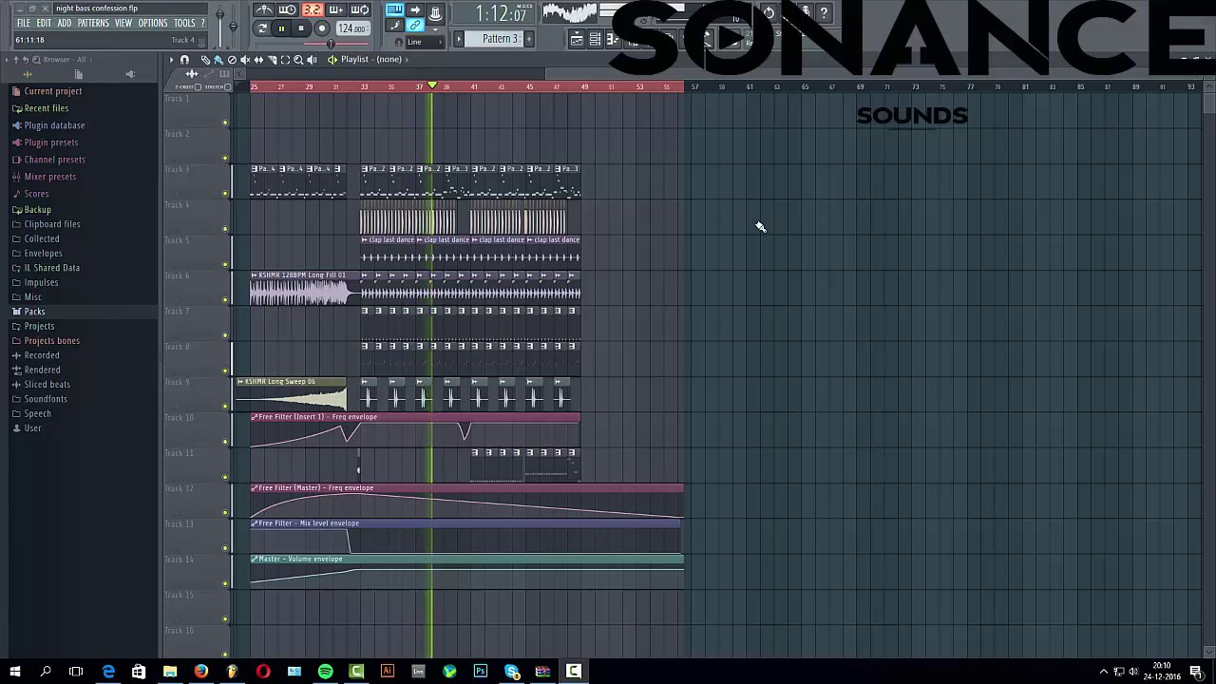The height and width of the screenshot is (684, 1216).
Task: Open the VIEW menu
Action: point(123,23)
